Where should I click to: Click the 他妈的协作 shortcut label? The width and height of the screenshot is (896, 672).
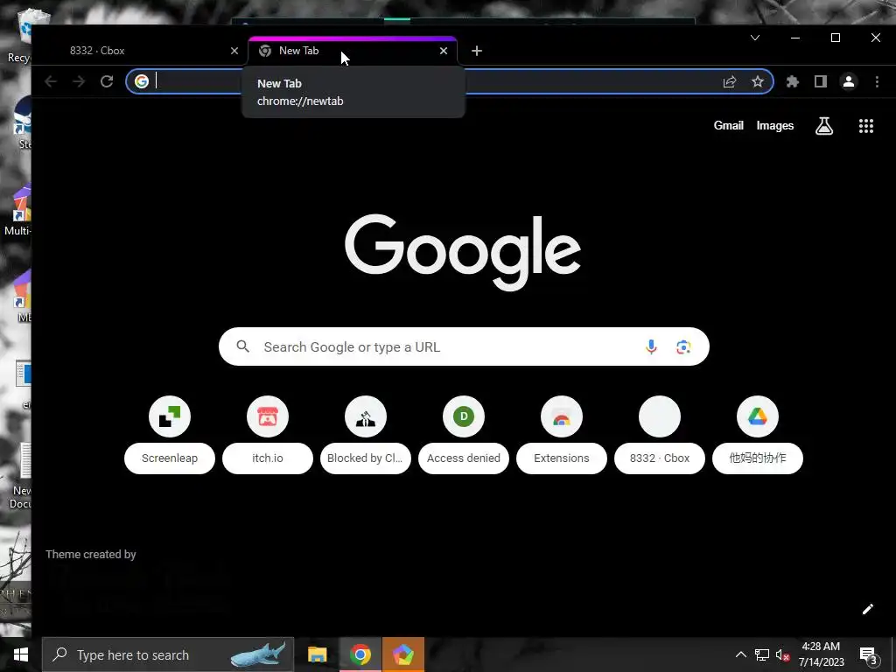(x=758, y=458)
